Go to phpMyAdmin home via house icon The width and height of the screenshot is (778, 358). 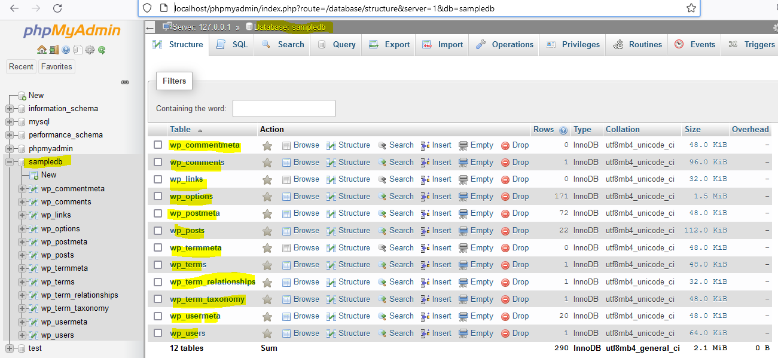pos(41,50)
